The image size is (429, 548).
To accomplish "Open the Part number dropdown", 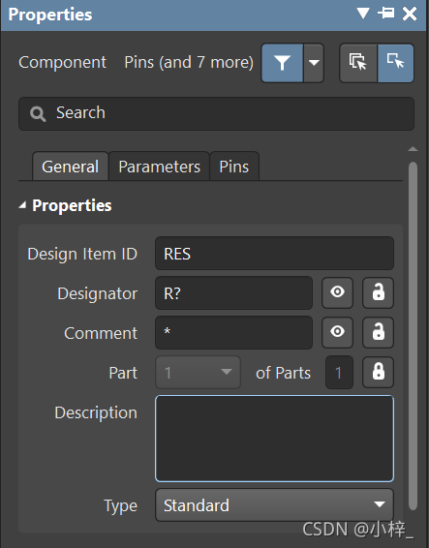I will [198, 373].
